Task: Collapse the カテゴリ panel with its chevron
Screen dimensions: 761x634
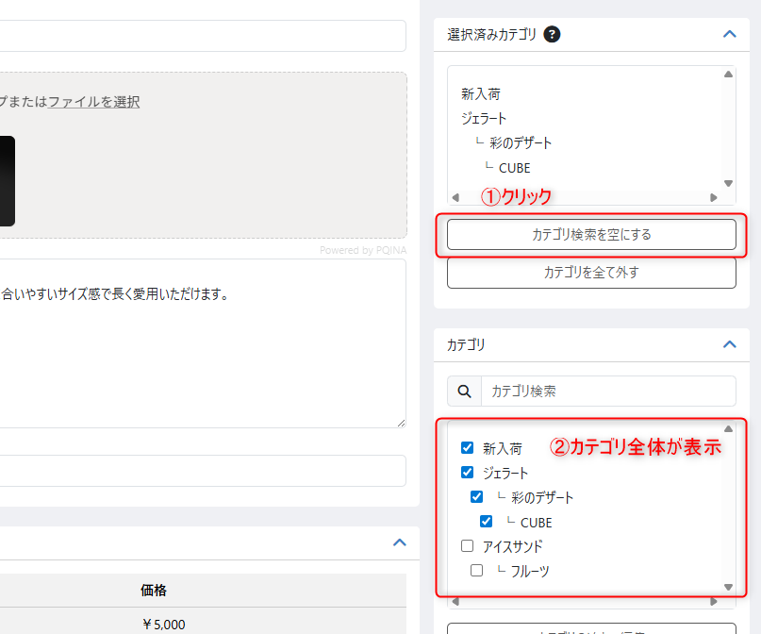Action: [729, 344]
